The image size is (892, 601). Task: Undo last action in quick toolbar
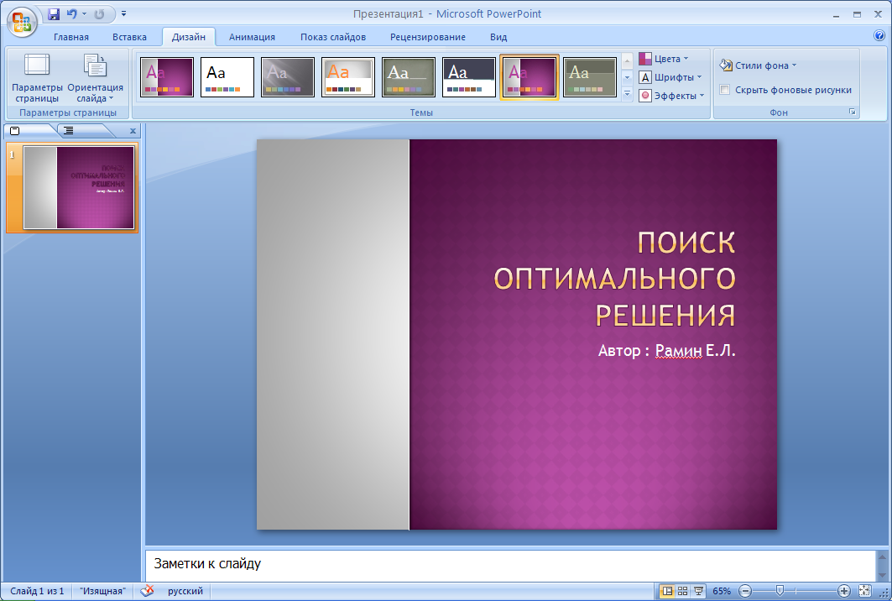tap(71, 14)
